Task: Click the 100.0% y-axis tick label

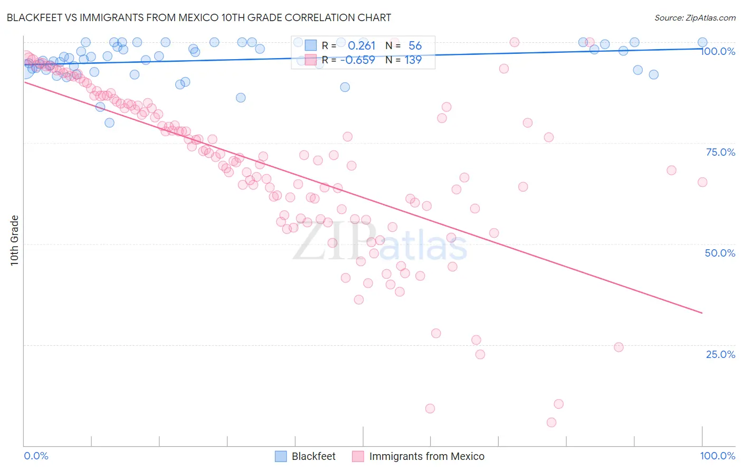Action: coord(718,51)
